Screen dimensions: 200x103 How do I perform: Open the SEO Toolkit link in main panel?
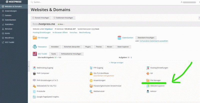[x=42, y=54]
